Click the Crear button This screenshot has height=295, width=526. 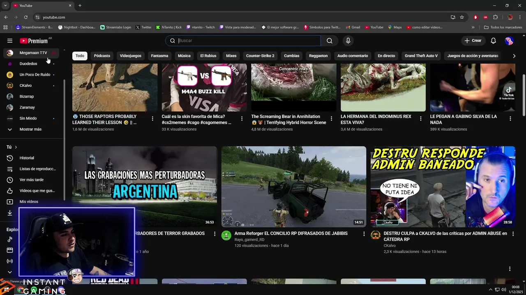click(473, 41)
